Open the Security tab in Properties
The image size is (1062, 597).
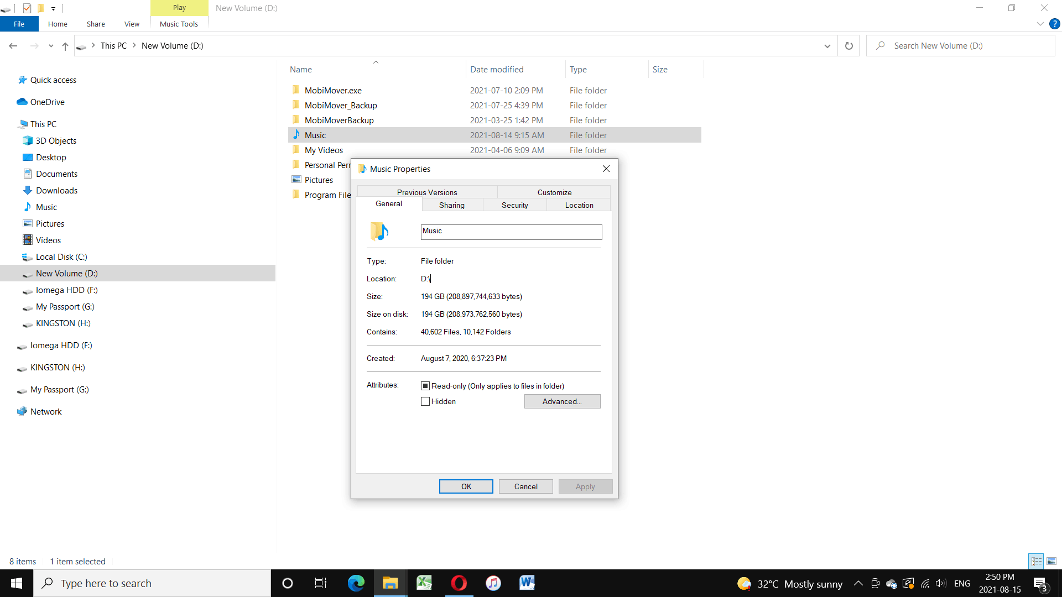[515, 205]
